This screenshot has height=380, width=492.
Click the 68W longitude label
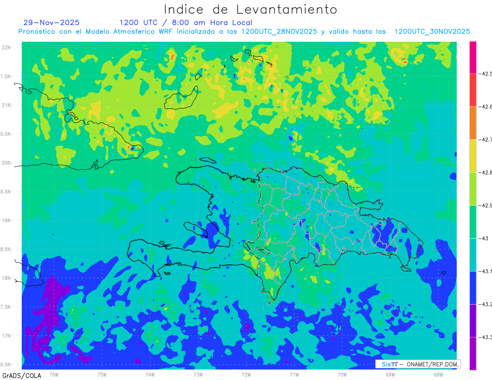[438, 374]
